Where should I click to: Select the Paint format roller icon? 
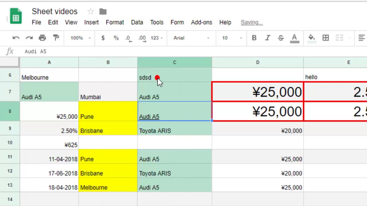coord(56,38)
